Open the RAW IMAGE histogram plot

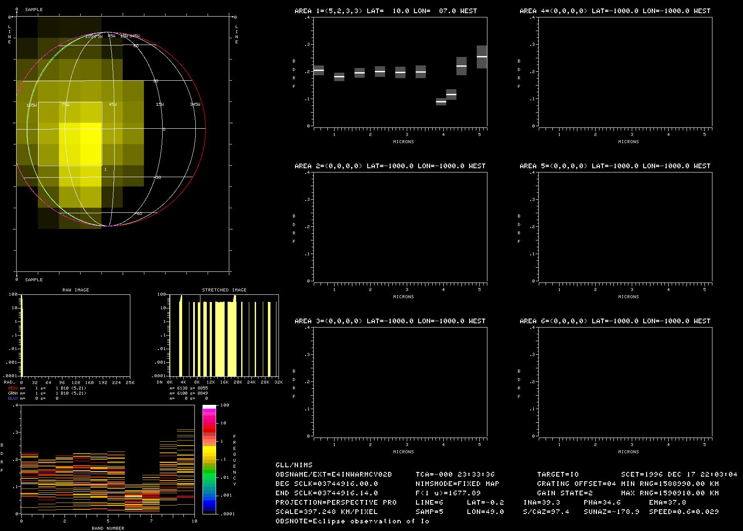click(x=76, y=335)
